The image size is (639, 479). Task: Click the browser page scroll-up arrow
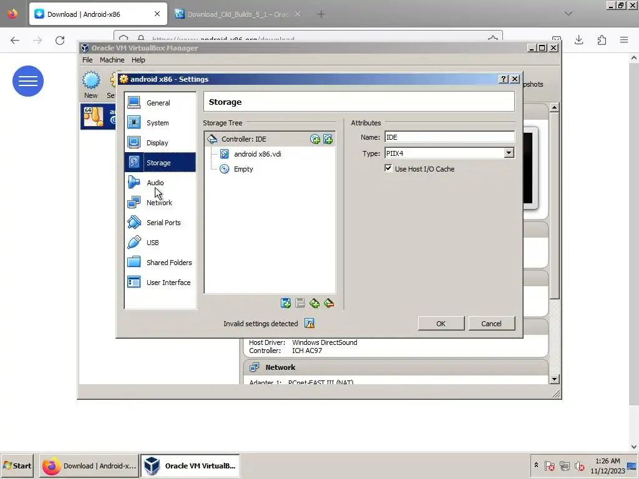[x=634, y=58]
